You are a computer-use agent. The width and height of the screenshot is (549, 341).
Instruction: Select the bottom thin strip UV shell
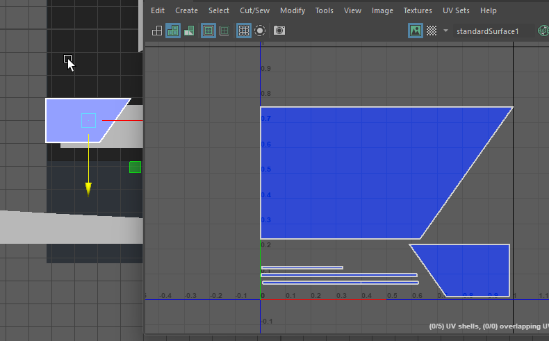(341, 283)
